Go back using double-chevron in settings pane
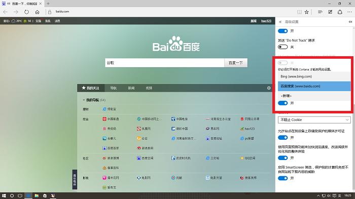355x199 pixels. pyautogui.click(x=280, y=22)
